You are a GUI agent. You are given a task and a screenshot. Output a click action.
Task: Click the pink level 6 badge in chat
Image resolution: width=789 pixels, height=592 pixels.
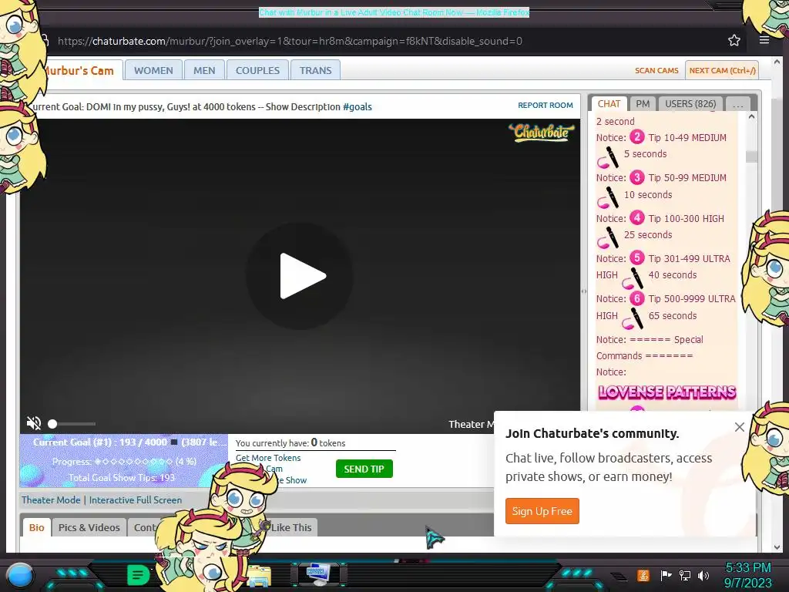point(637,298)
